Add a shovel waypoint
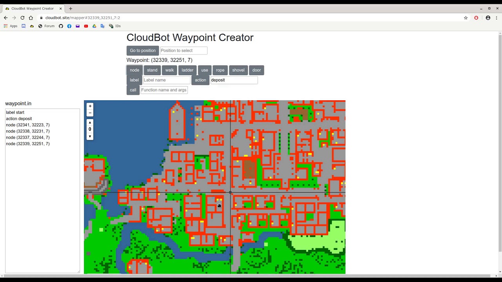Viewport: 502px width, 282px height. tap(238, 70)
